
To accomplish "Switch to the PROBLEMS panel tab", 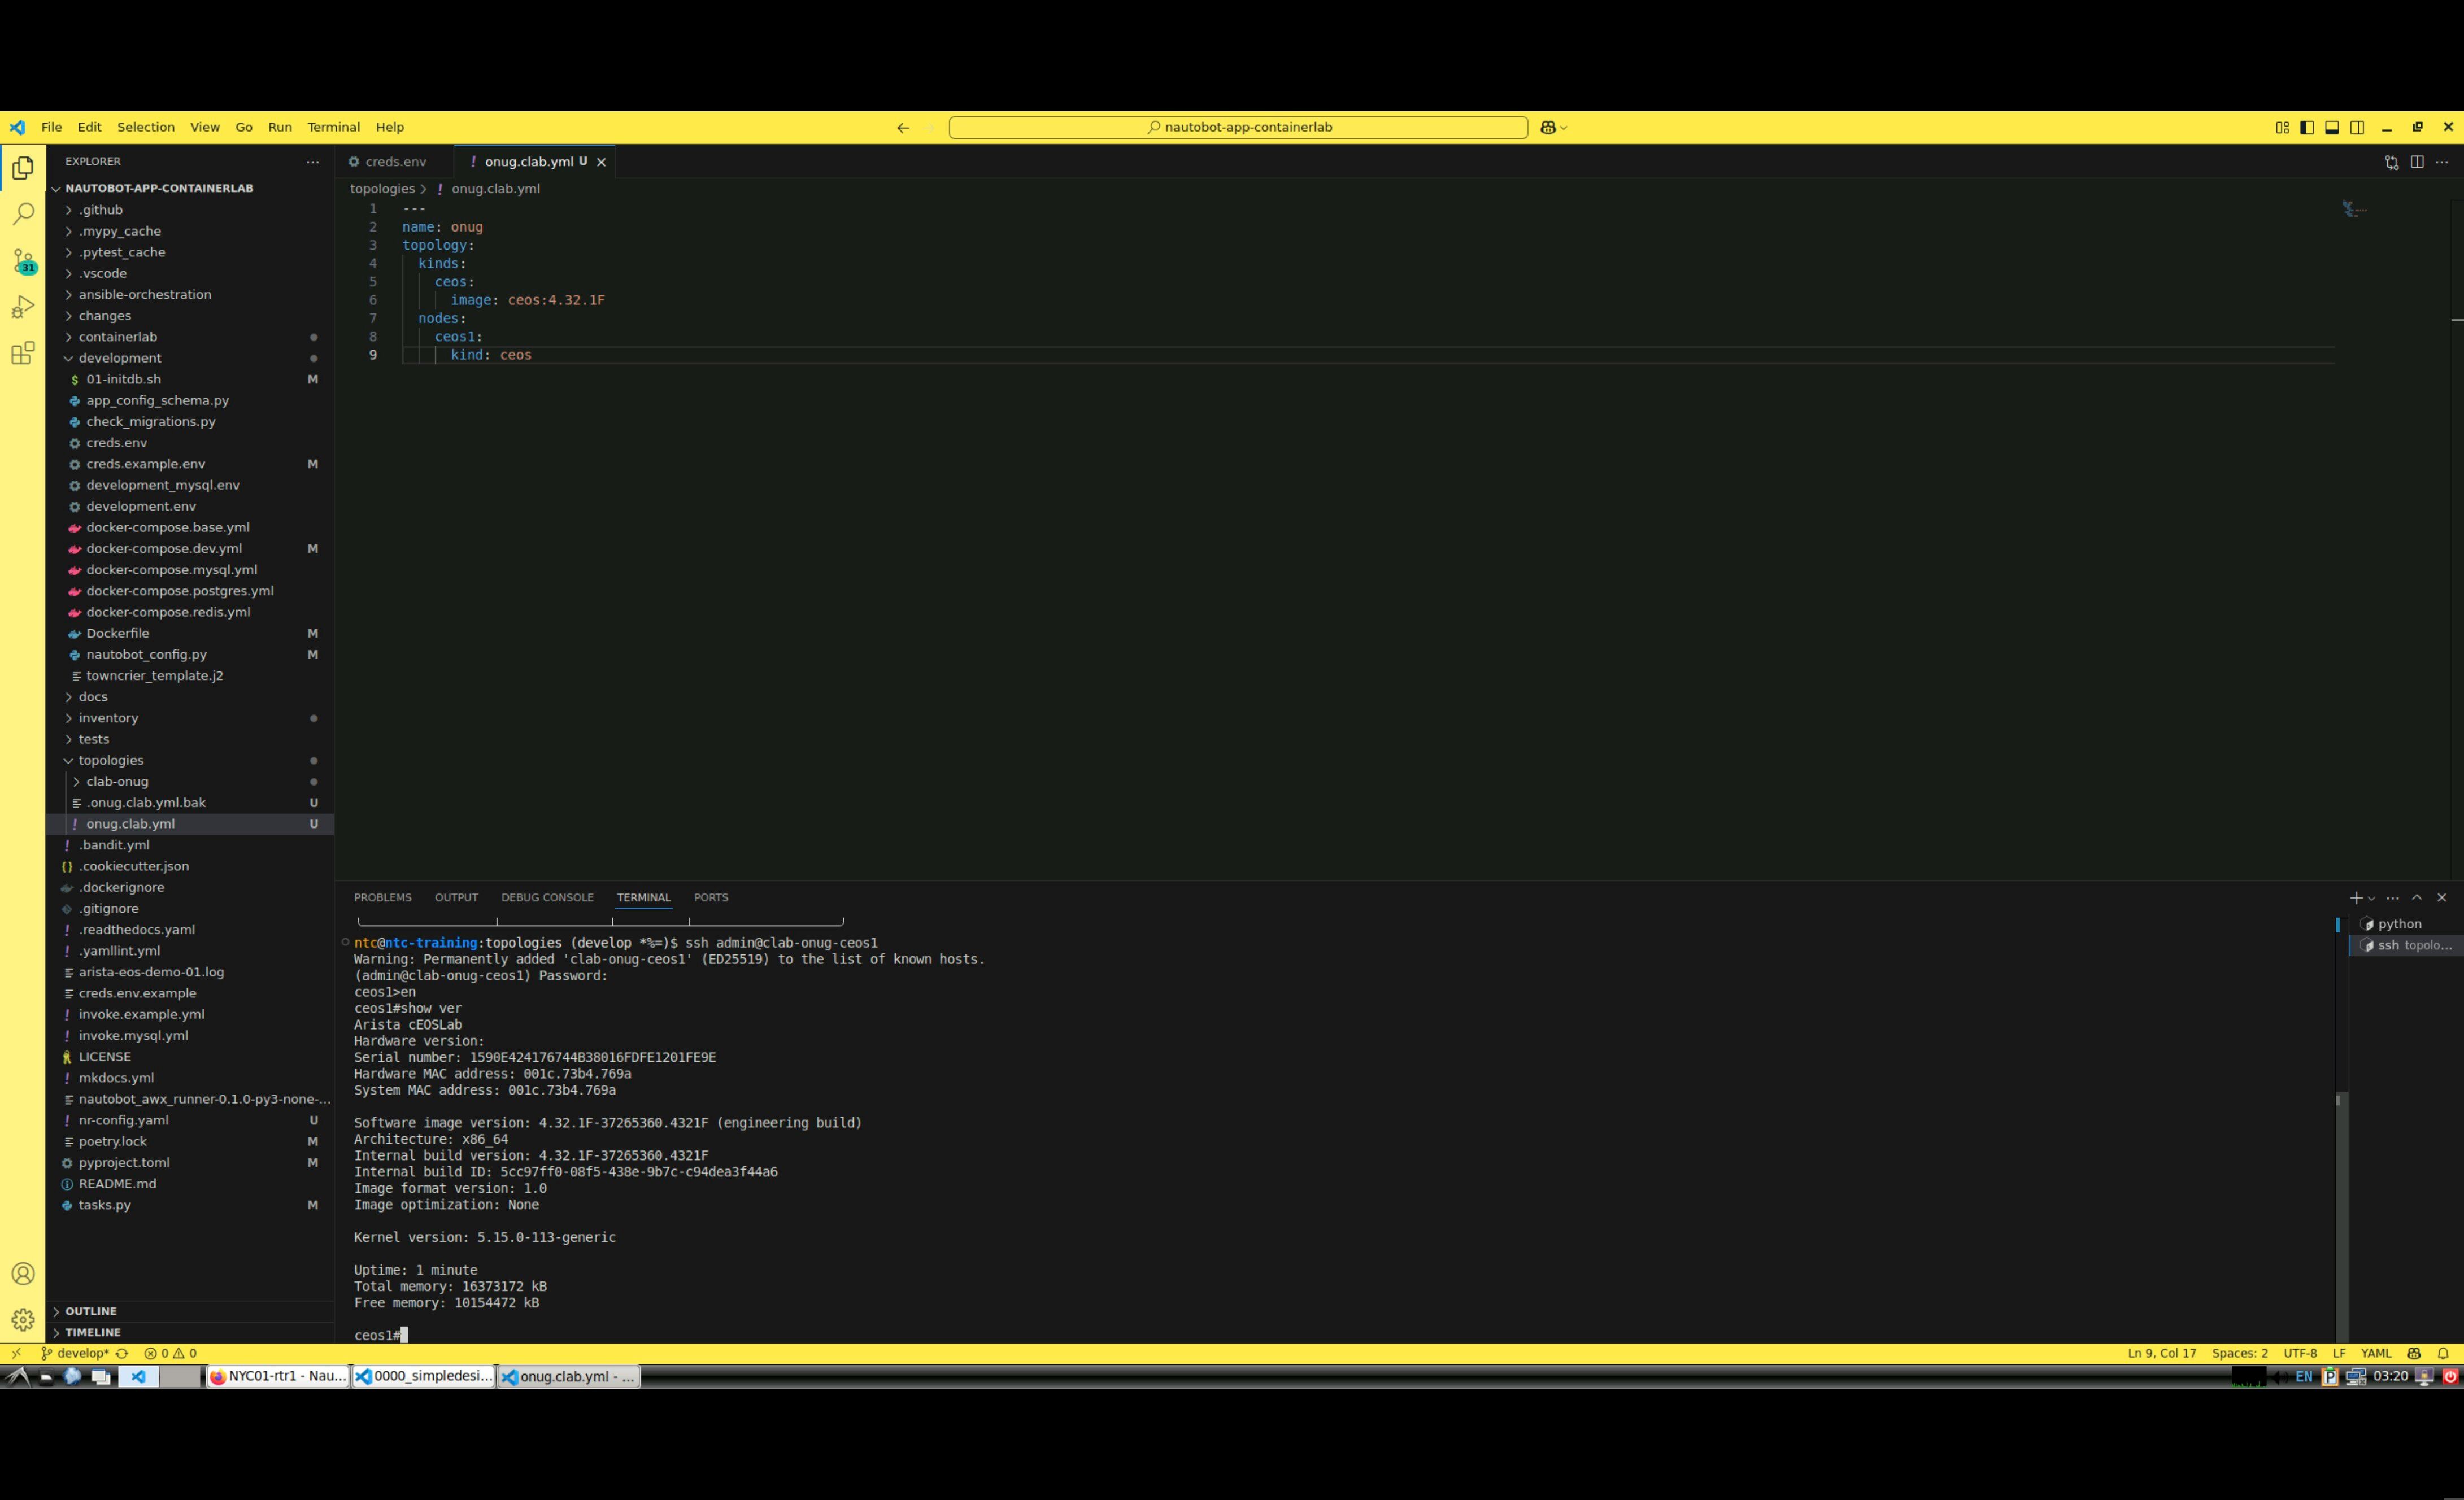I will pyautogui.click(x=382, y=897).
